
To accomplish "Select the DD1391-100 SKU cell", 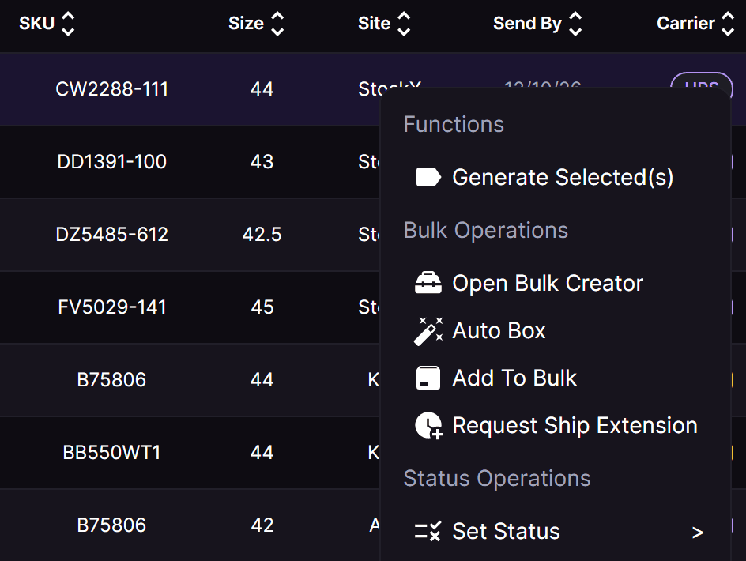I will pos(111,162).
